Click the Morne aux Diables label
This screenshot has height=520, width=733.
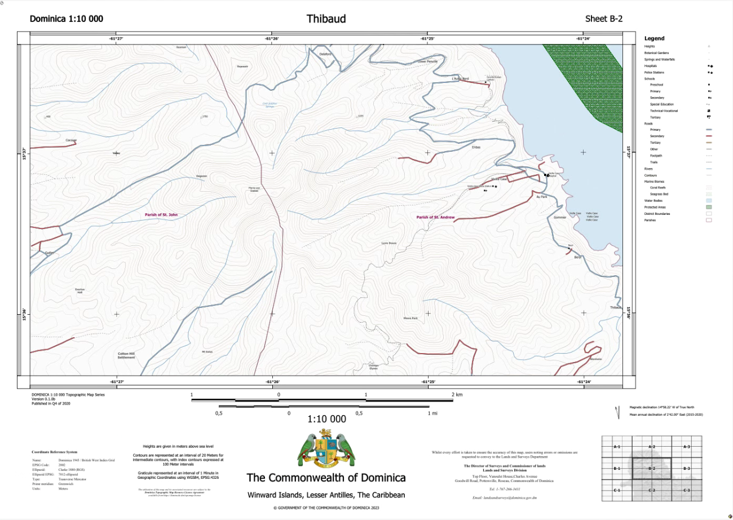pyautogui.click(x=254, y=190)
